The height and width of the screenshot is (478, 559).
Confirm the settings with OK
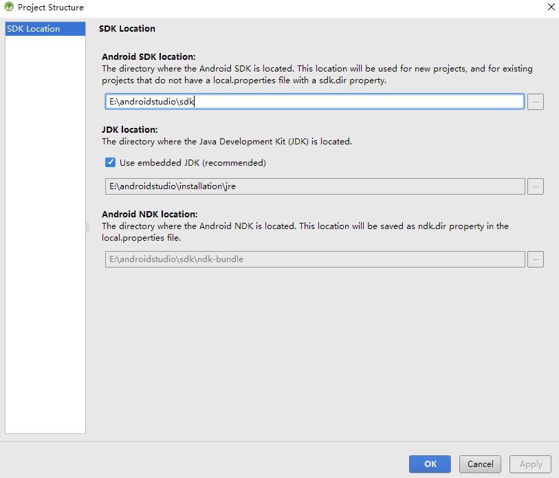(430, 464)
